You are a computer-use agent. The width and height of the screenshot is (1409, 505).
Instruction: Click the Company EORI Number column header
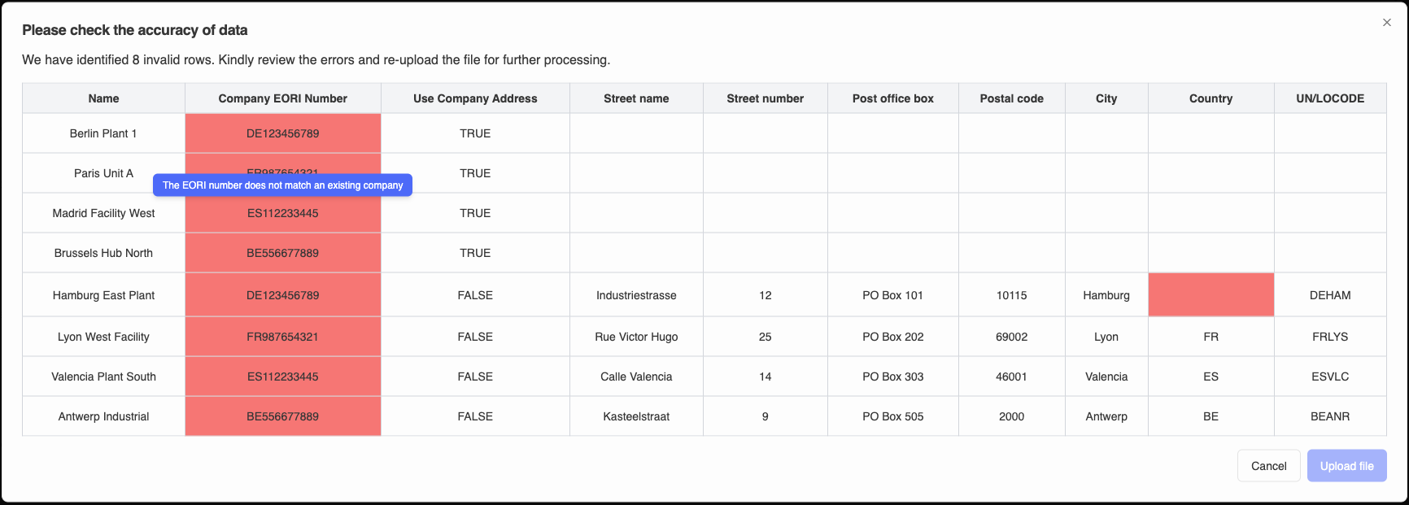pos(282,98)
